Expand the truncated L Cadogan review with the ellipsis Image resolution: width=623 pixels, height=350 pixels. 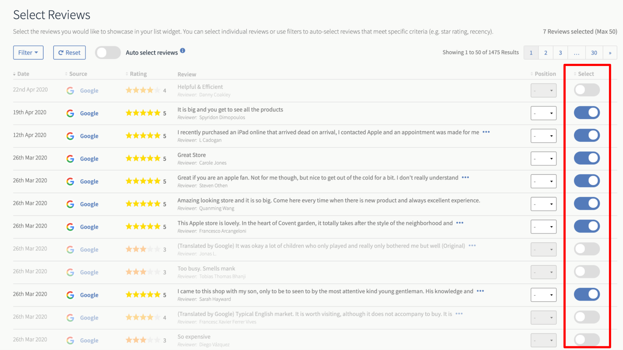(486, 132)
